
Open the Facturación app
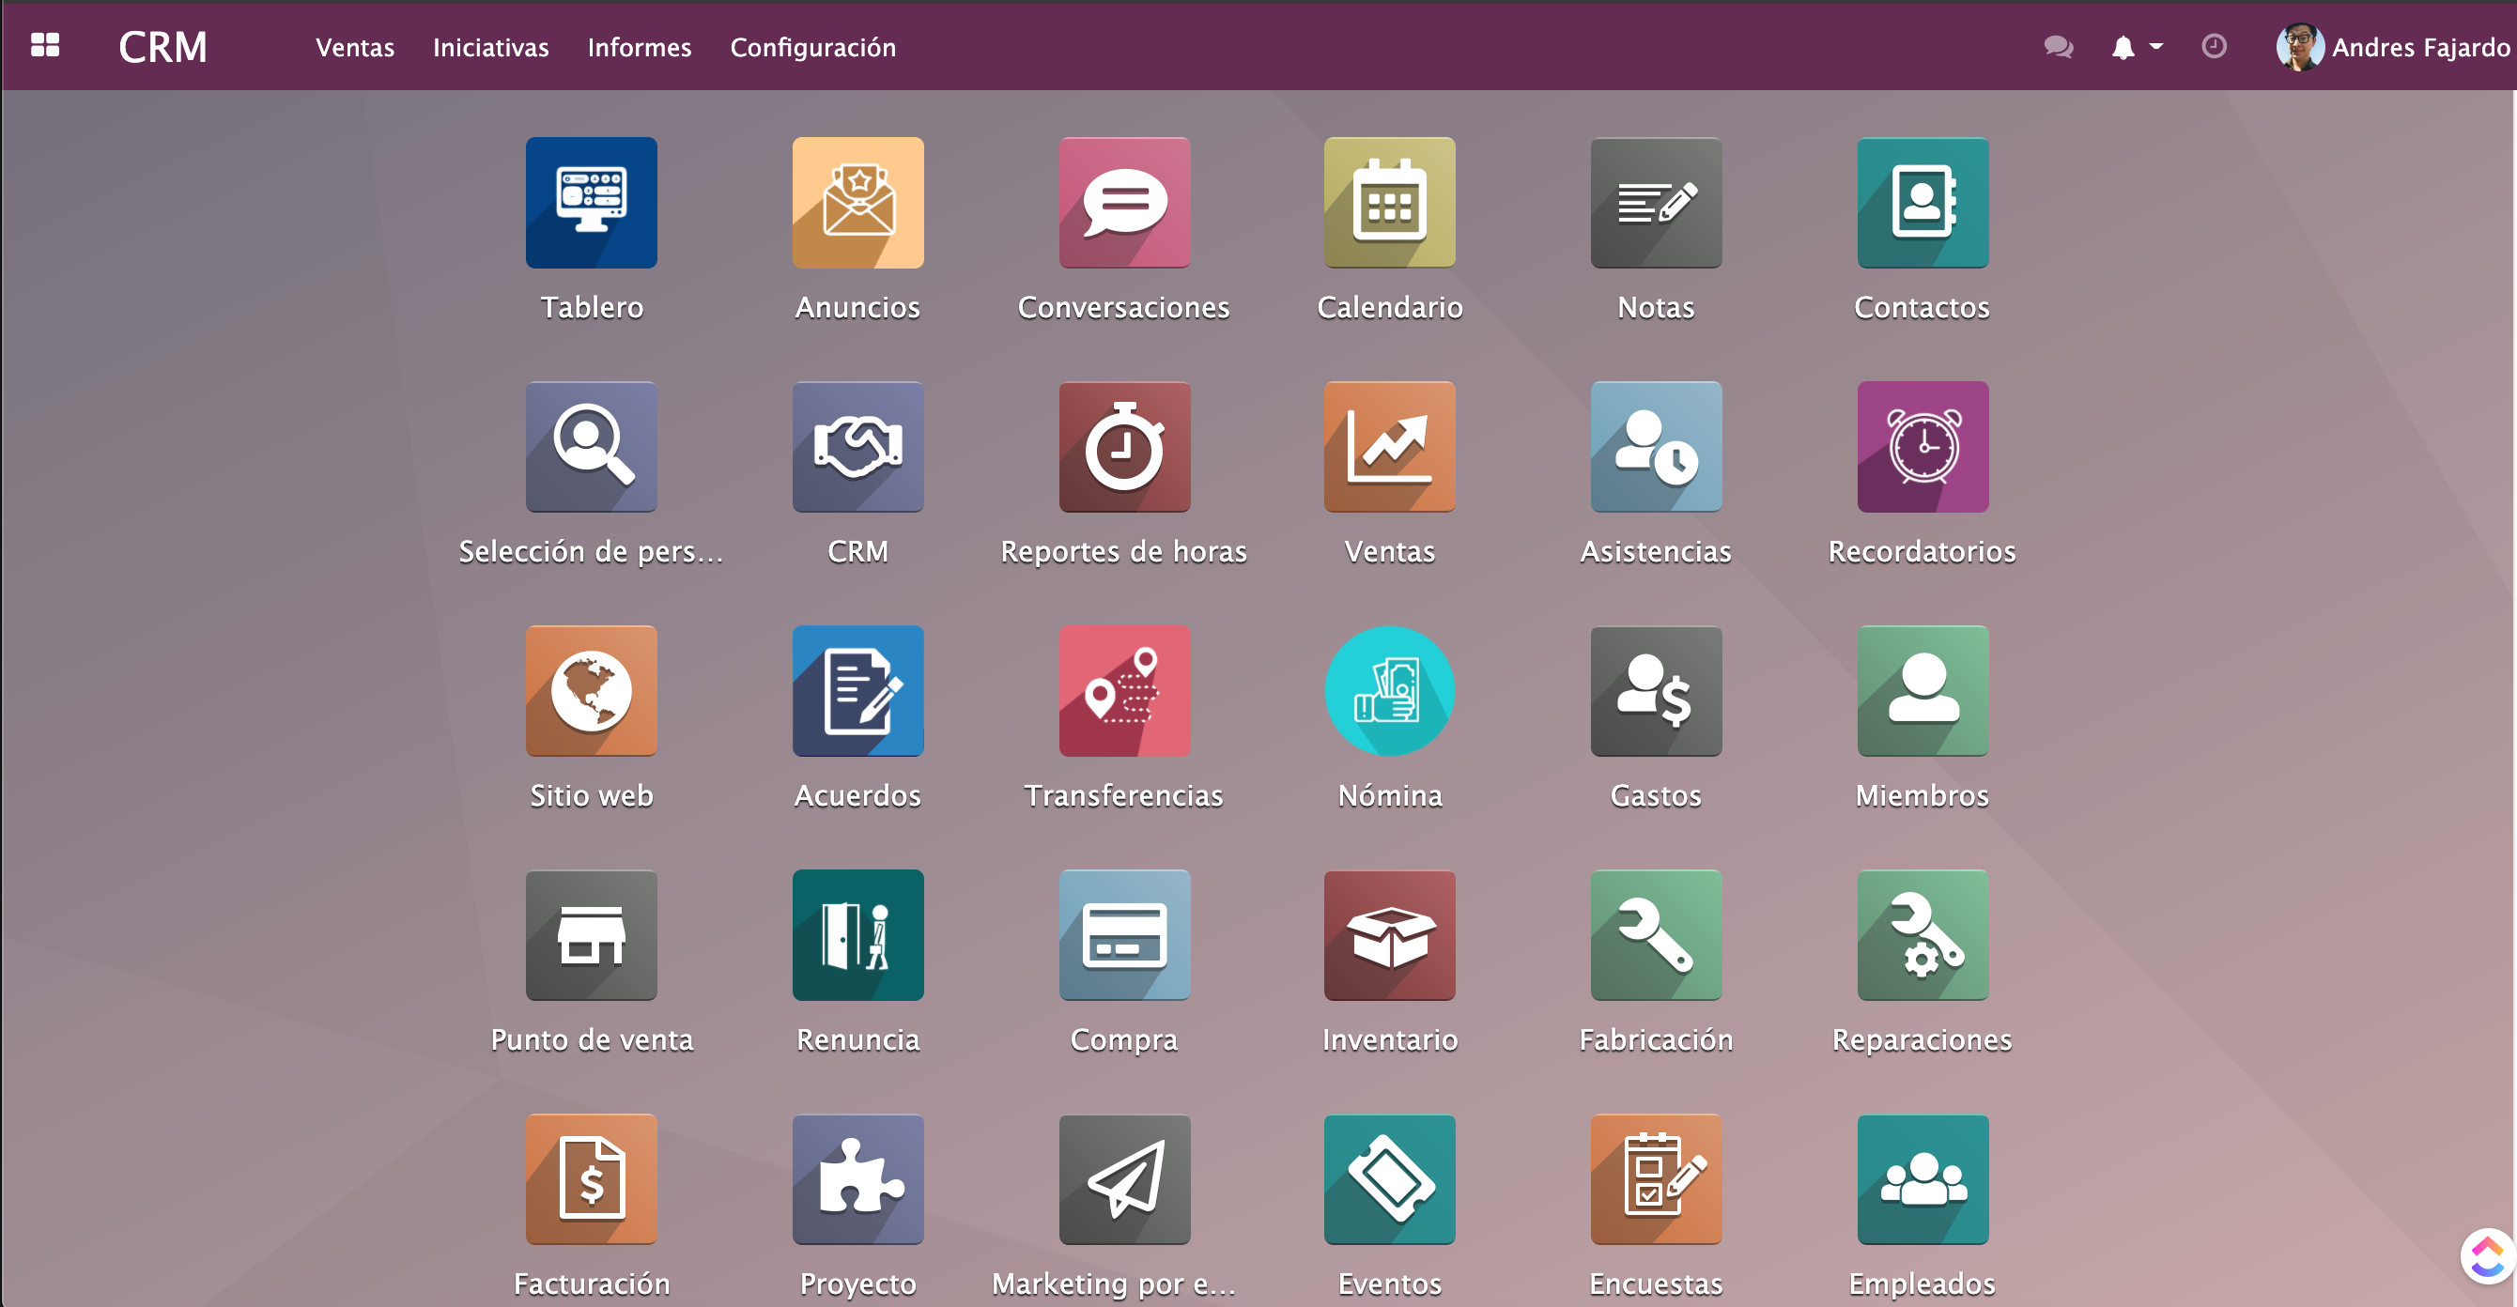(591, 1180)
